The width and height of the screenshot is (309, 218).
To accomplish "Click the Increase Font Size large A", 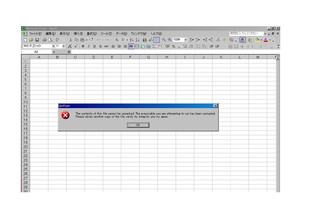I will (70, 46).
